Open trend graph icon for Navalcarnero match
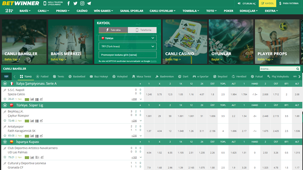This screenshot has height=170, width=303. 42,157
